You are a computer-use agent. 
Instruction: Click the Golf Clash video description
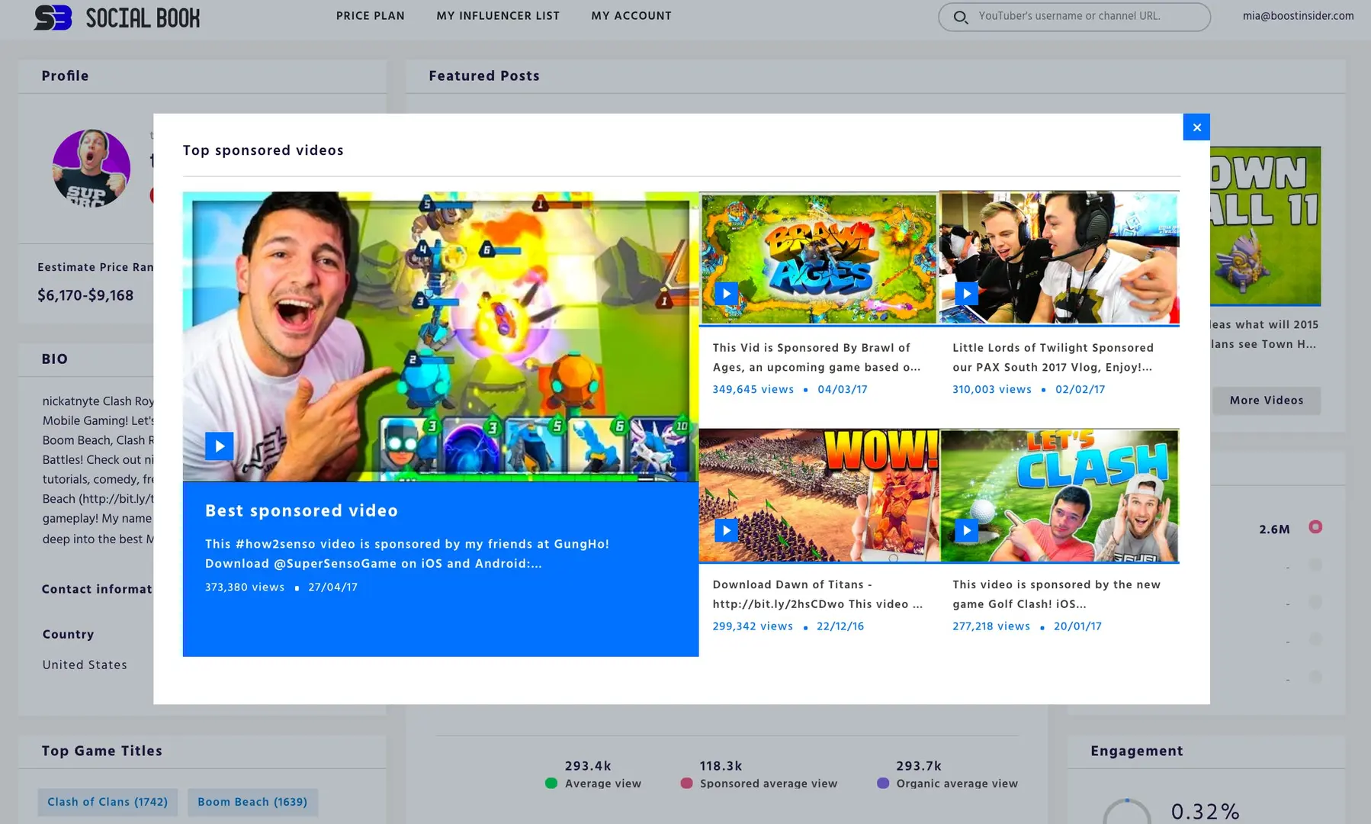[1056, 594]
